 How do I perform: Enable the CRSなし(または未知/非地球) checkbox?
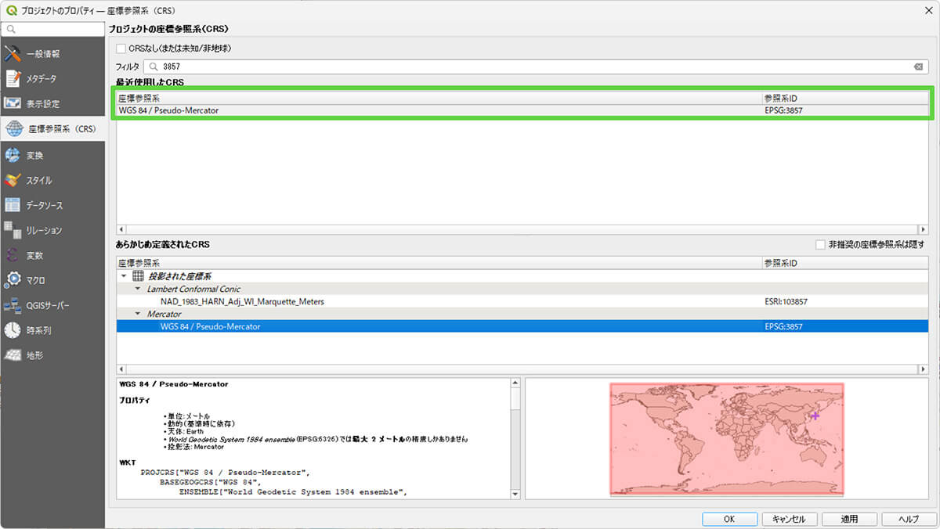121,49
